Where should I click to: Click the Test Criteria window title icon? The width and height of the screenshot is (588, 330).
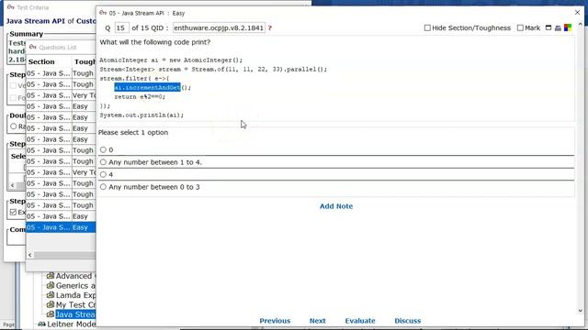click(10, 7)
